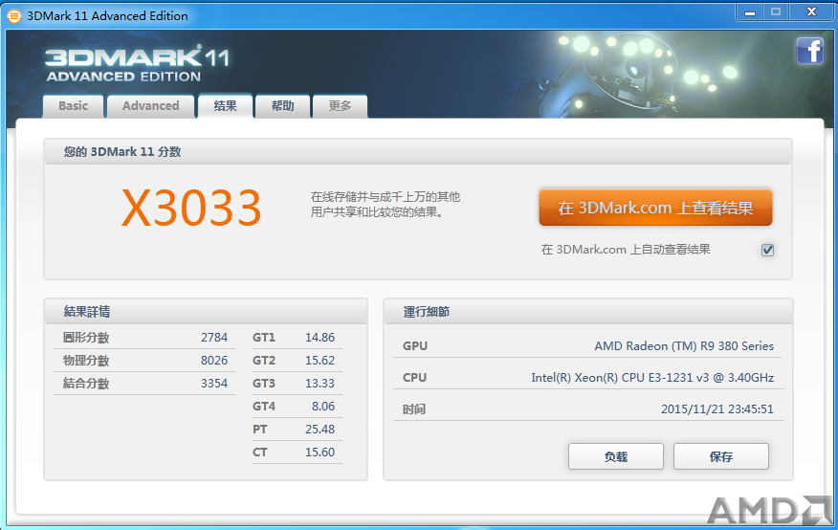
Task: Click the 結合分數 label
Action: click(86, 384)
